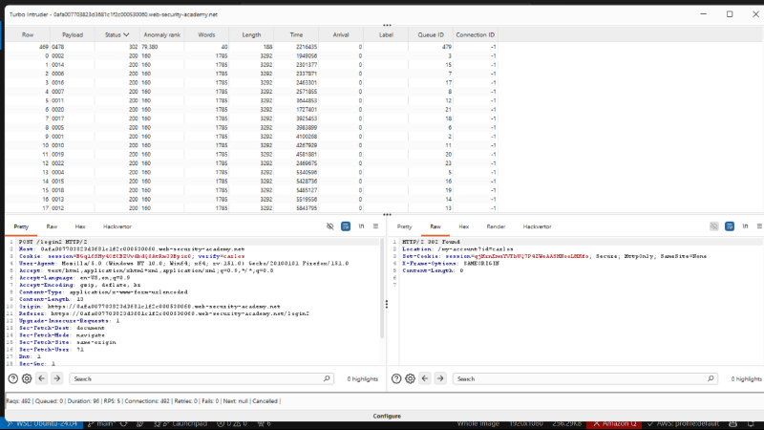This screenshot has height=430, width=764.
Task: Open response viewer hamburger options menu
Action: coord(759,226)
